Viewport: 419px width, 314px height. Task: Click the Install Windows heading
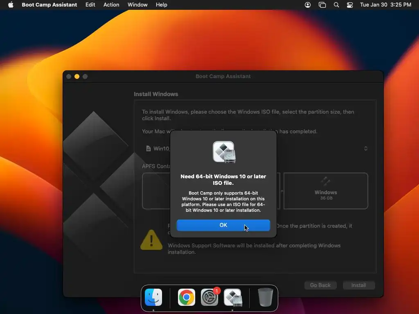pos(156,94)
